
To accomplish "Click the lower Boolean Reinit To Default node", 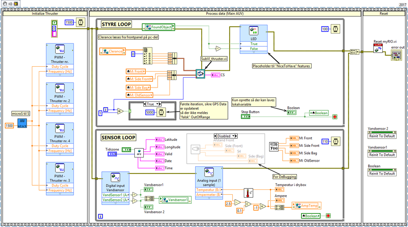I will (x=382, y=173).
